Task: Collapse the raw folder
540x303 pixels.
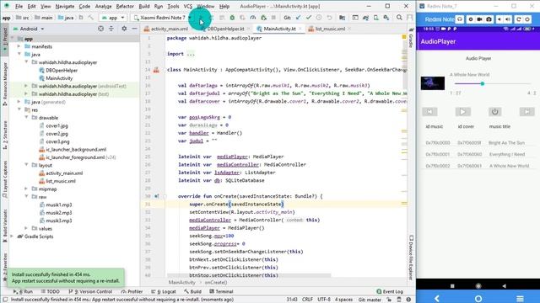Action: coord(26,197)
